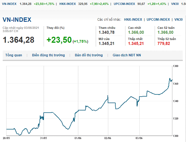
Task: Click the Mở cửa value 1.345,21
Action: pyautogui.click(x=106, y=44)
